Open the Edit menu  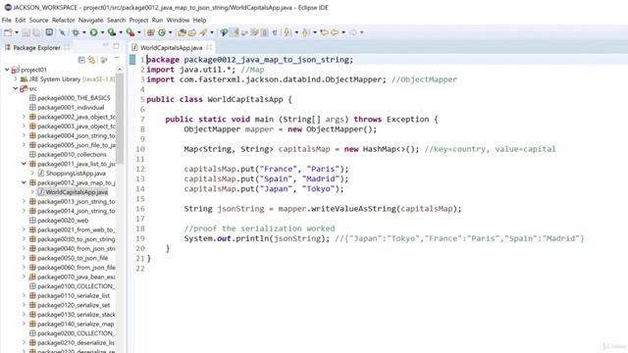[x=20, y=20]
